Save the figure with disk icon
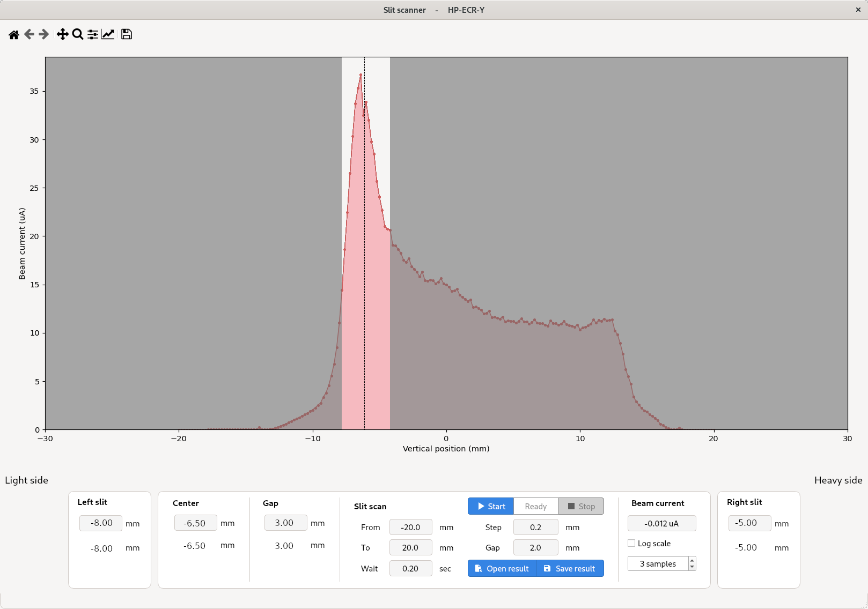Viewport: 868px width, 609px height. 127,35
